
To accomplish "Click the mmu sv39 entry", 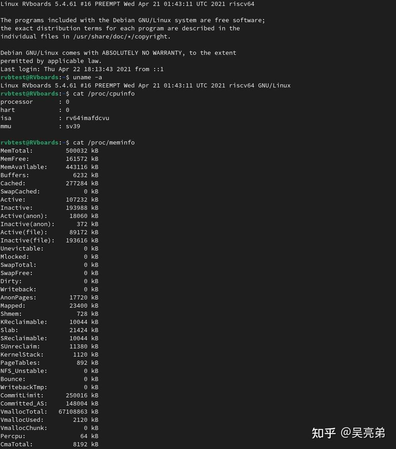I will (x=41, y=126).
